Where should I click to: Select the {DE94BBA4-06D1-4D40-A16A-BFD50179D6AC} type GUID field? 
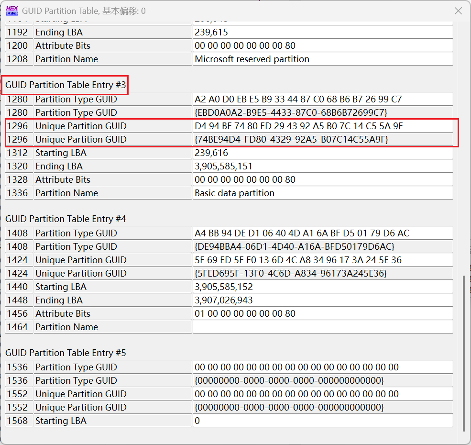294,246
